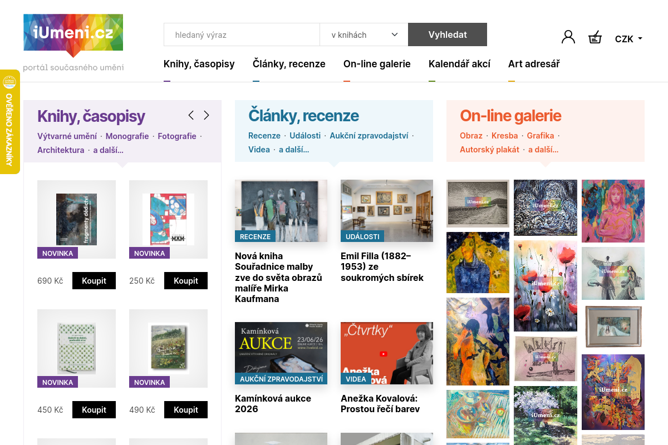Image resolution: width=668 pixels, height=445 pixels.
Task: Select the Kresba gallery category
Action: point(505,135)
